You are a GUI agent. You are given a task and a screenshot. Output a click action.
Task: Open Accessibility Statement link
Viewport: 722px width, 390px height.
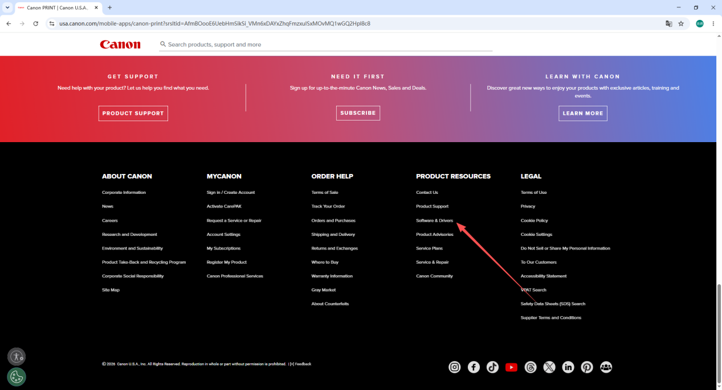(544, 276)
